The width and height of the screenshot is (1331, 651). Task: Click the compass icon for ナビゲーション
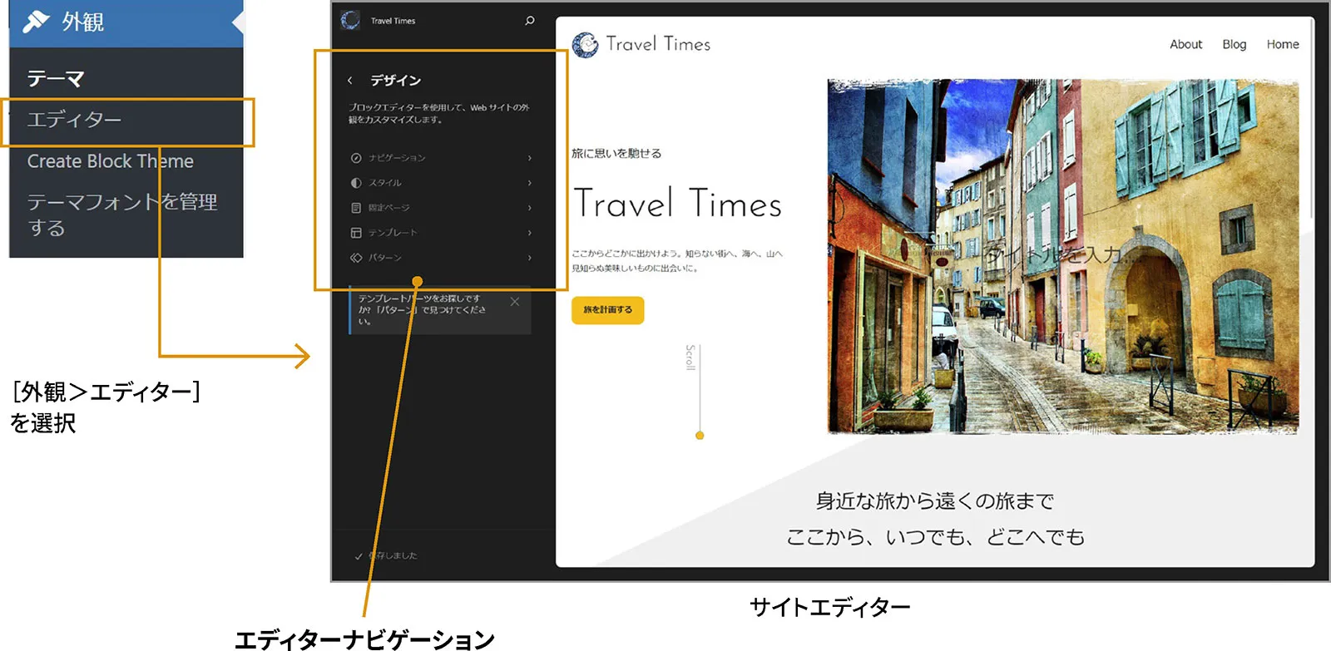[x=356, y=158]
